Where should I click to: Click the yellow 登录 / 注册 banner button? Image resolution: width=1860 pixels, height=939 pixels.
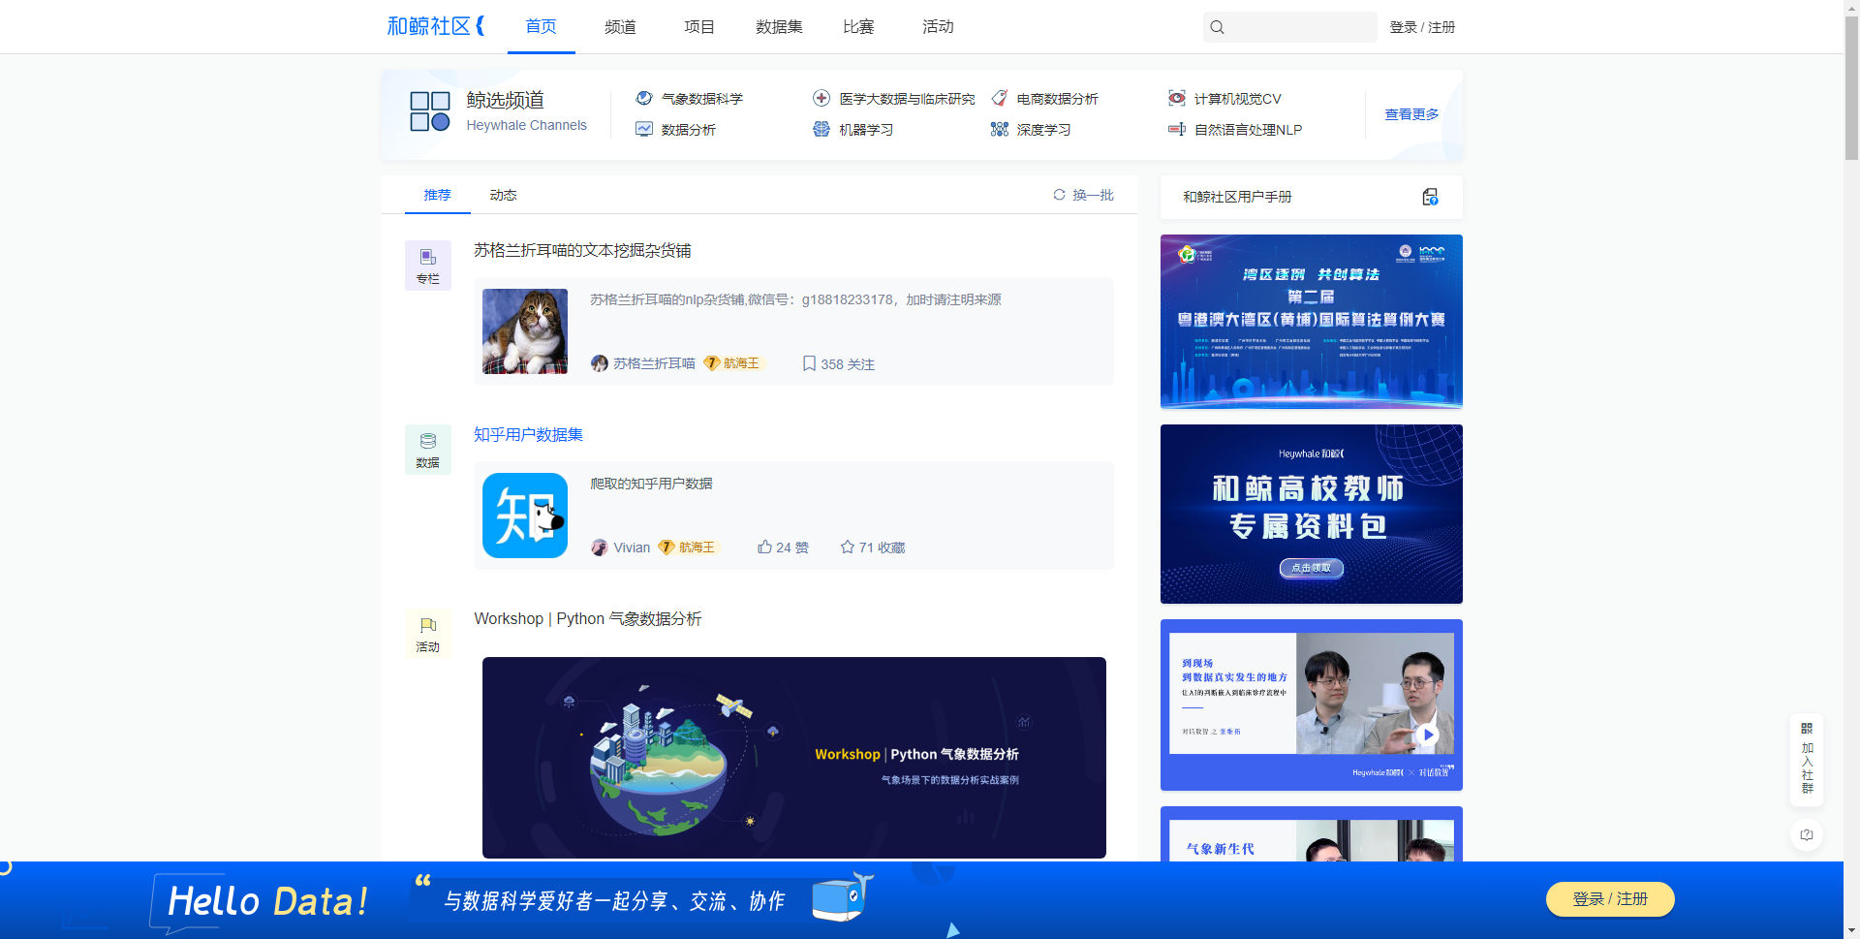point(1609,899)
